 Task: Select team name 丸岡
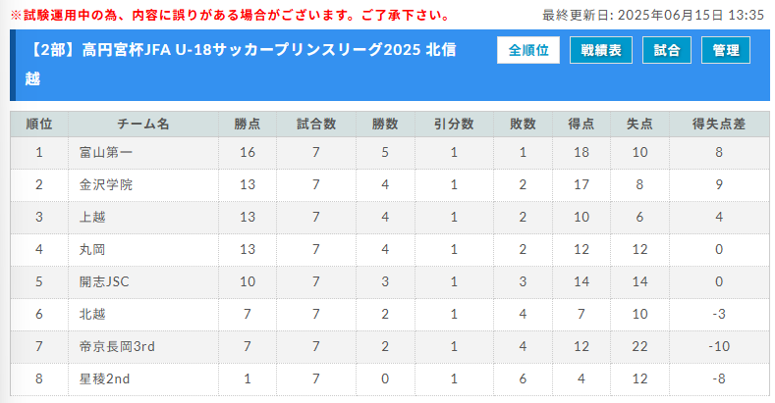click(92, 250)
